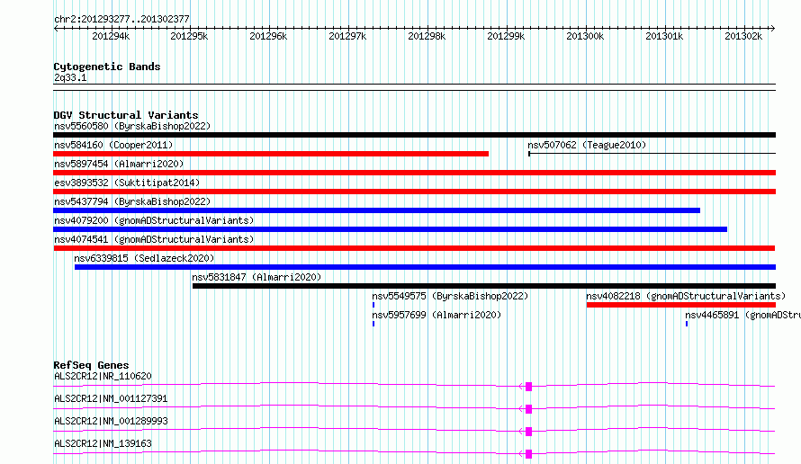Open the nsv4082218 label
The width and height of the screenshot is (801, 464).
pos(686,296)
